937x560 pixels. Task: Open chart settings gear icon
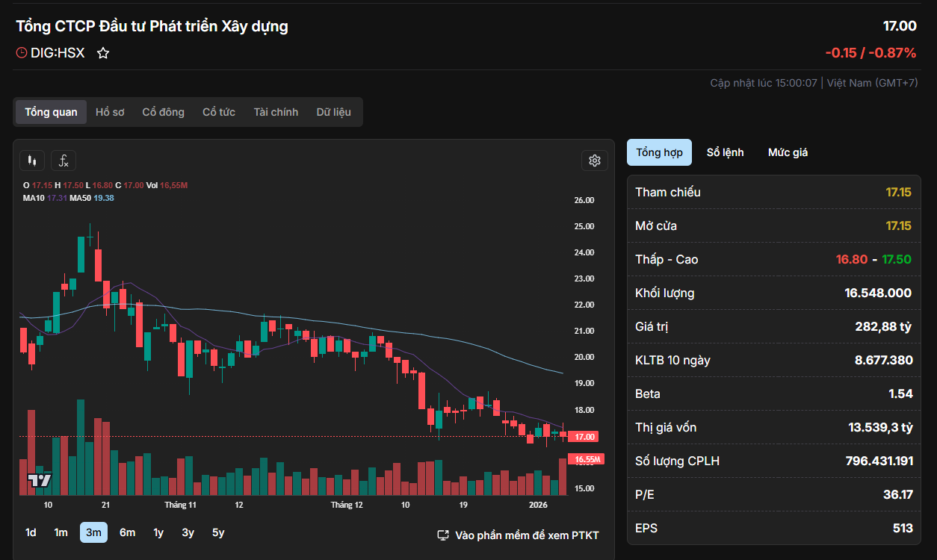tap(594, 161)
